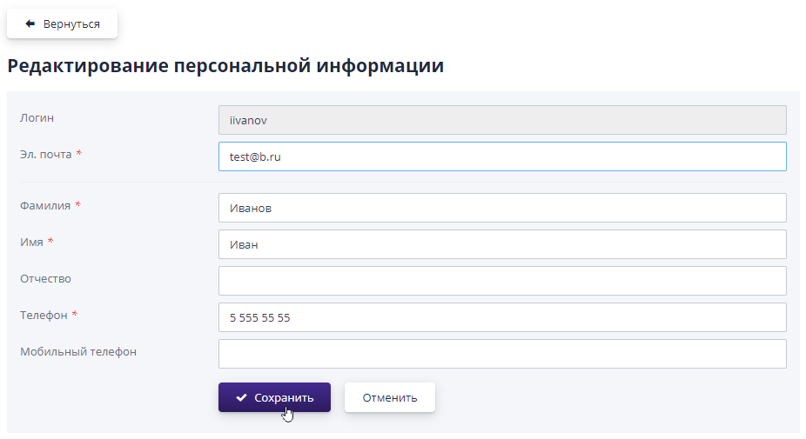Click the checkmark icon on Сохранить

pyautogui.click(x=242, y=397)
